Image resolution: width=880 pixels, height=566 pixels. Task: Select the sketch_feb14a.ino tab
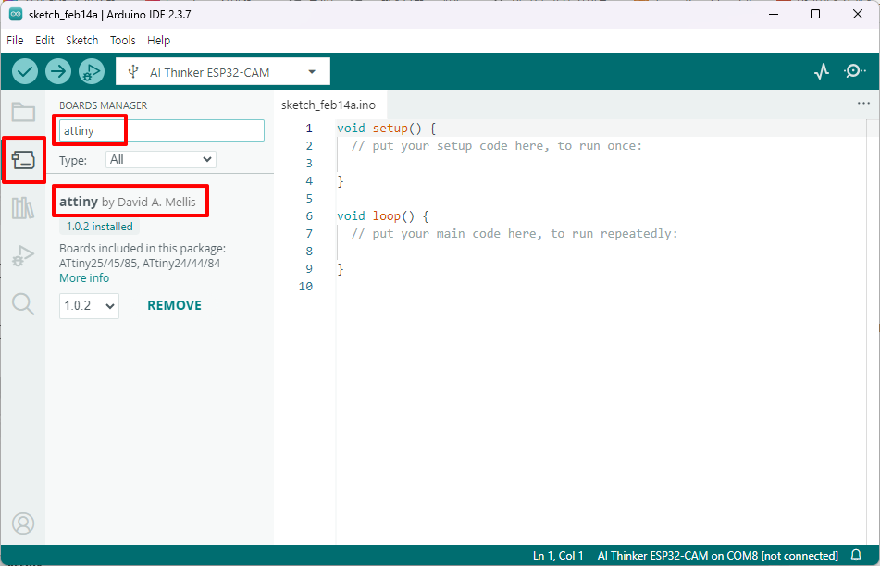click(x=328, y=105)
